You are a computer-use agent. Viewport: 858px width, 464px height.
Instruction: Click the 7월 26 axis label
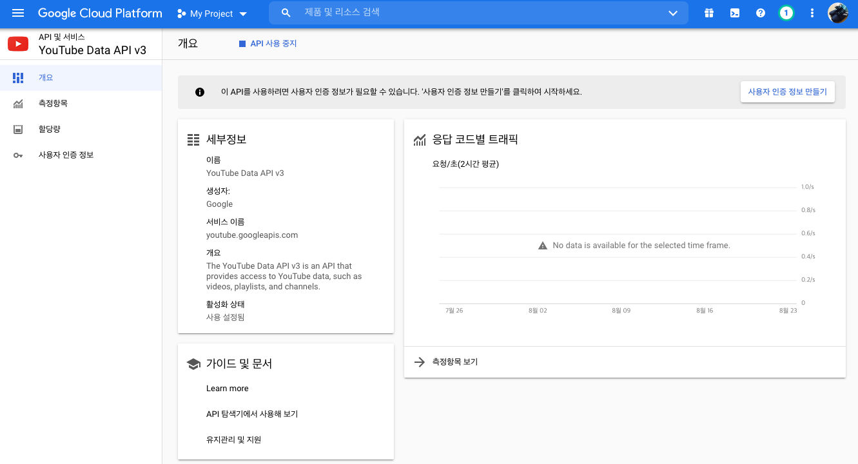454,311
